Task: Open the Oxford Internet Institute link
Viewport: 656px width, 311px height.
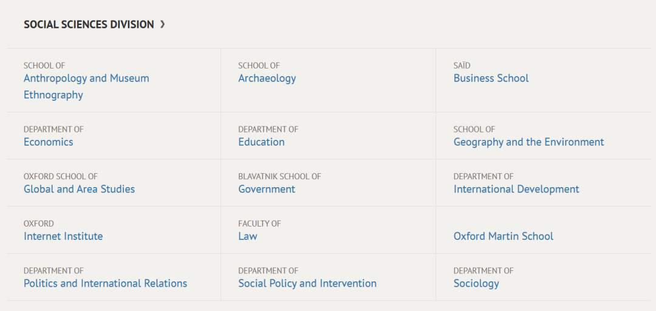Action: [63, 236]
